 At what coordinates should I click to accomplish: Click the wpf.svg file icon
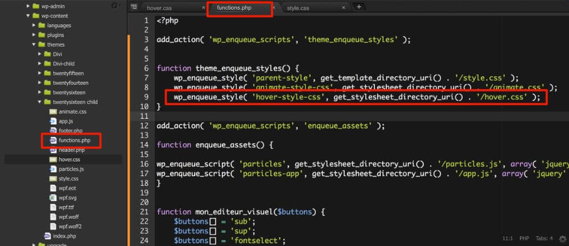[x=53, y=198]
